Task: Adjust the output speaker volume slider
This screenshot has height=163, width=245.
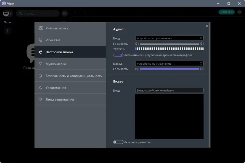Action: (169, 69)
